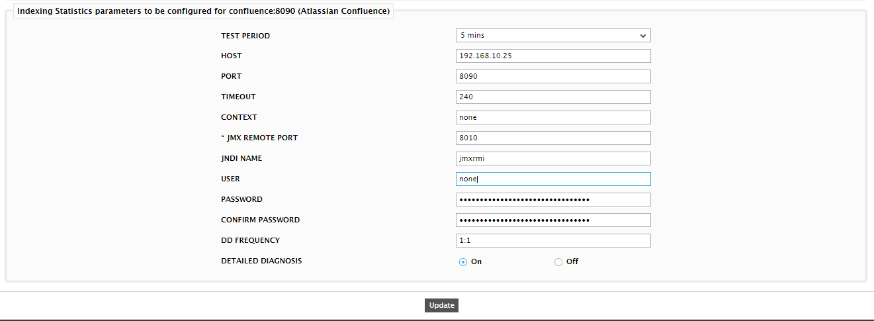Click the CONFIRM PASSWORD field
The image size is (874, 321).
[x=553, y=220]
